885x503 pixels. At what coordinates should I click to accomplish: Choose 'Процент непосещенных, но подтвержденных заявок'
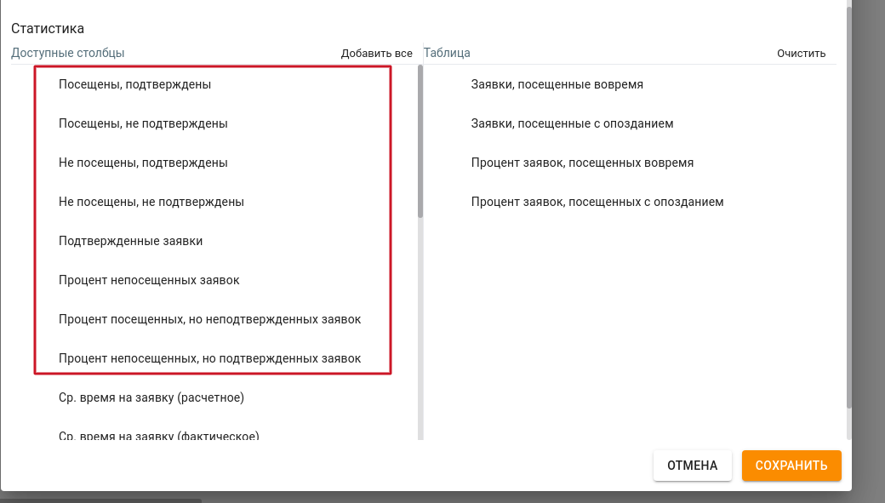click(209, 358)
